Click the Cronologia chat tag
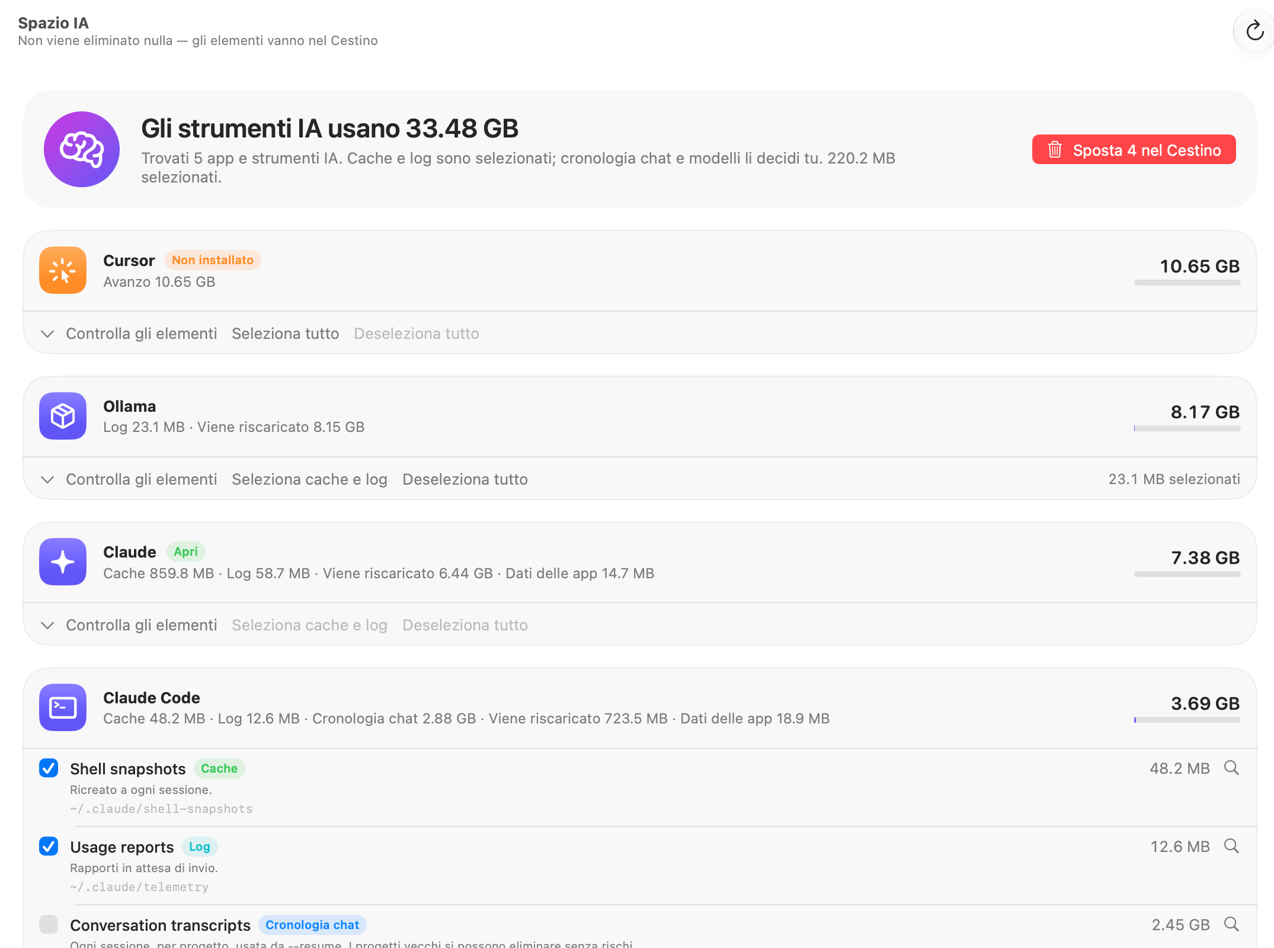Image resolution: width=1274 pixels, height=948 pixels. pyautogui.click(x=312, y=925)
